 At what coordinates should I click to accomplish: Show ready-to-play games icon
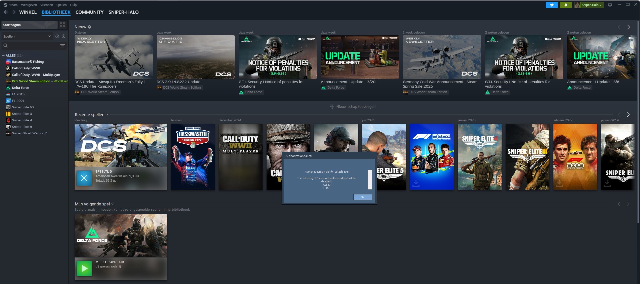64,36
